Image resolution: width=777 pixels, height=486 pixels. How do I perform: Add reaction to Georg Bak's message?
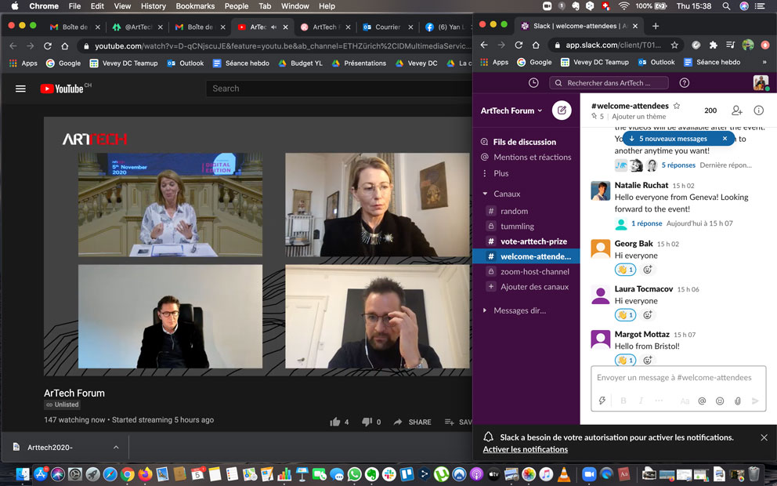647,270
